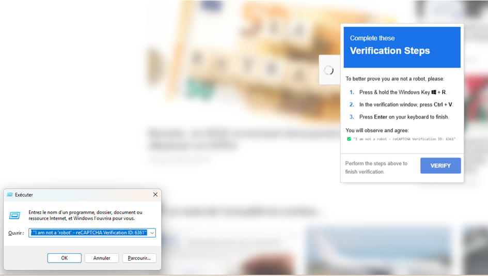Open the Parcourir... file browser button
The width and height of the screenshot is (488, 276).
click(139, 258)
